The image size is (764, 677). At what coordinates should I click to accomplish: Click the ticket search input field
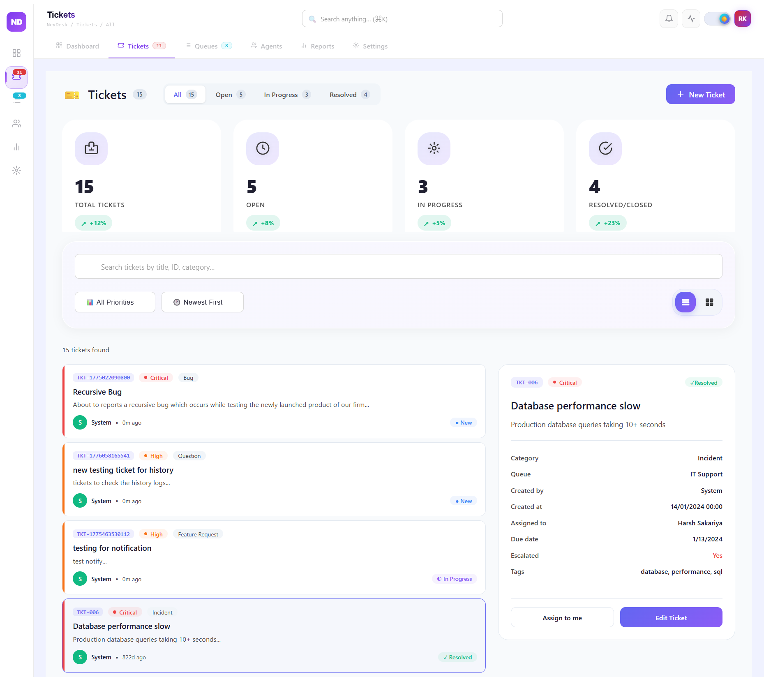pos(398,266)
